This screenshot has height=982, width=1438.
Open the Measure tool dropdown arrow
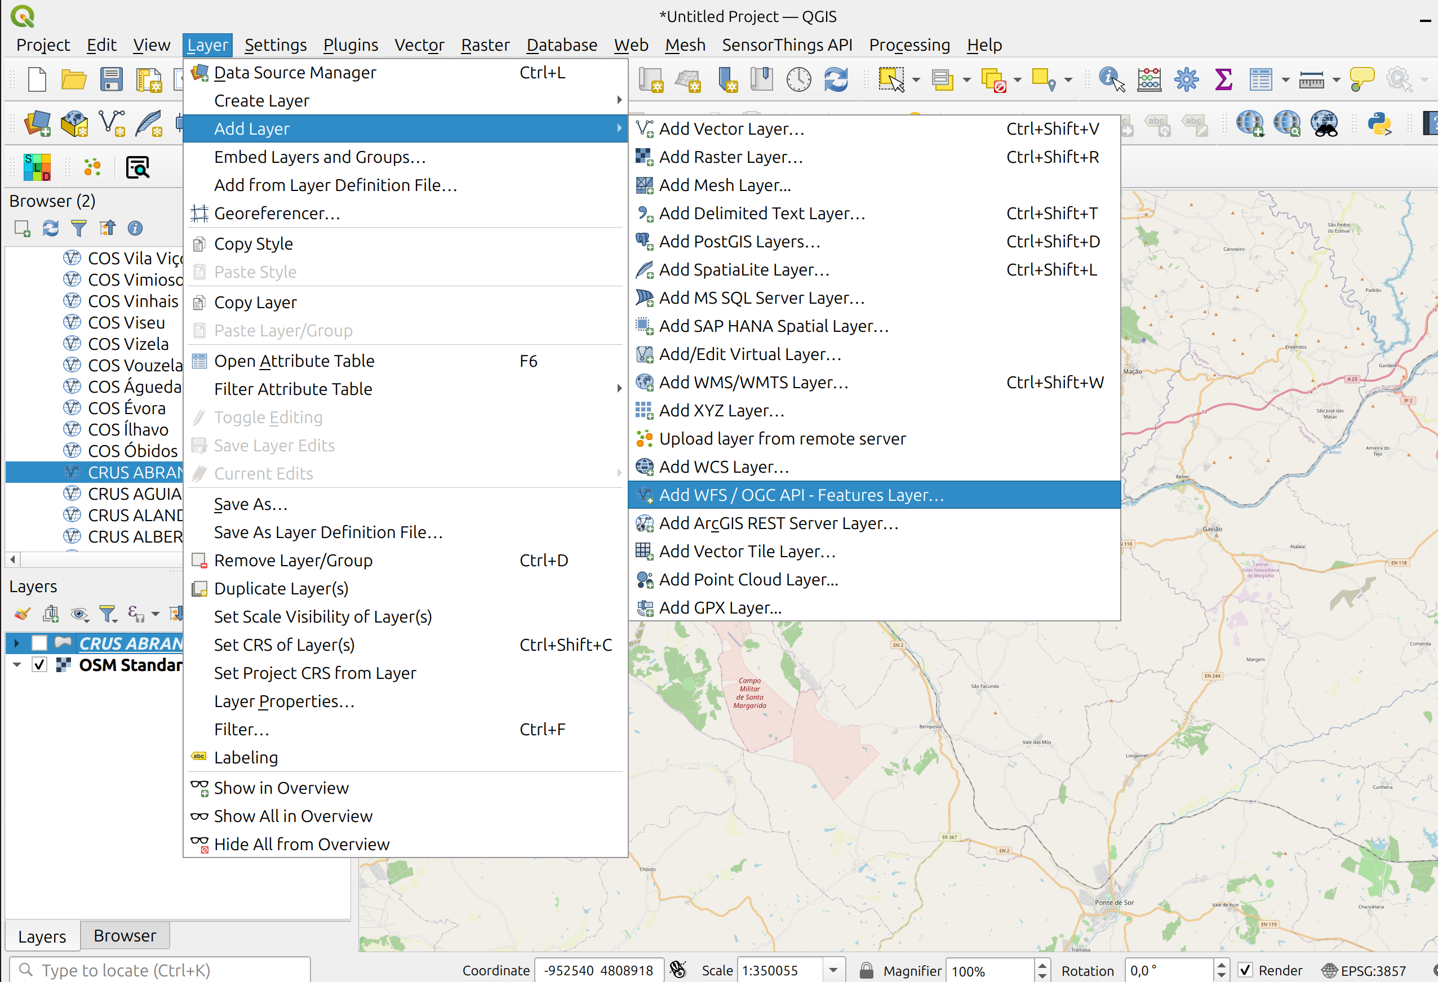coord(1336,80)
